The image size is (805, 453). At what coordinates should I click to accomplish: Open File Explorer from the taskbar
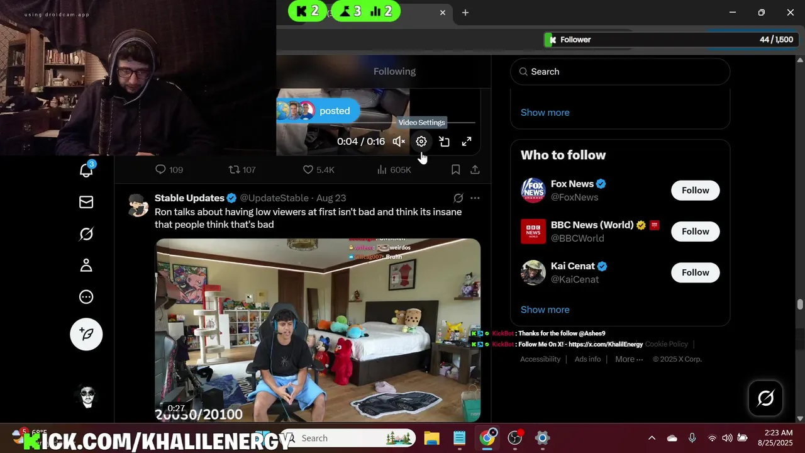point(431,438)
